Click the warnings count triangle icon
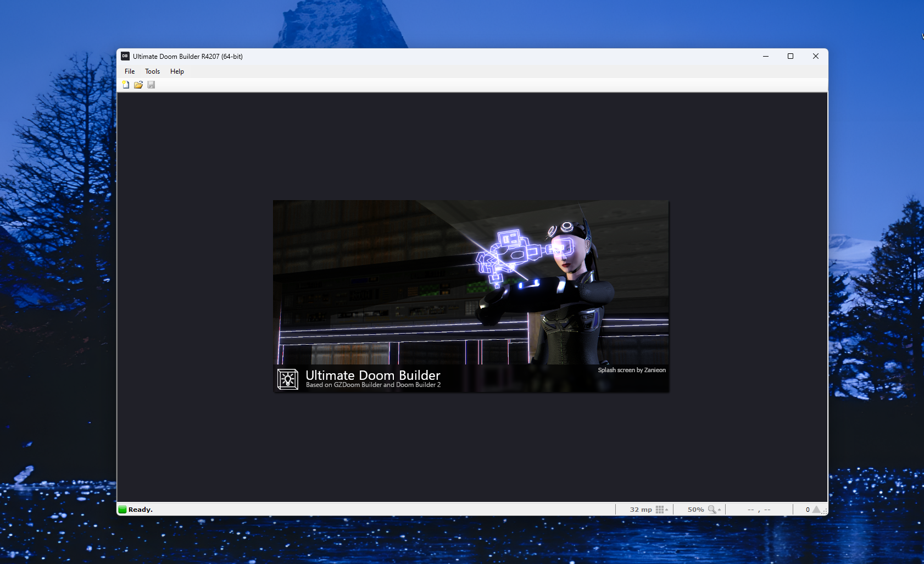 click(x=816, y=510)
